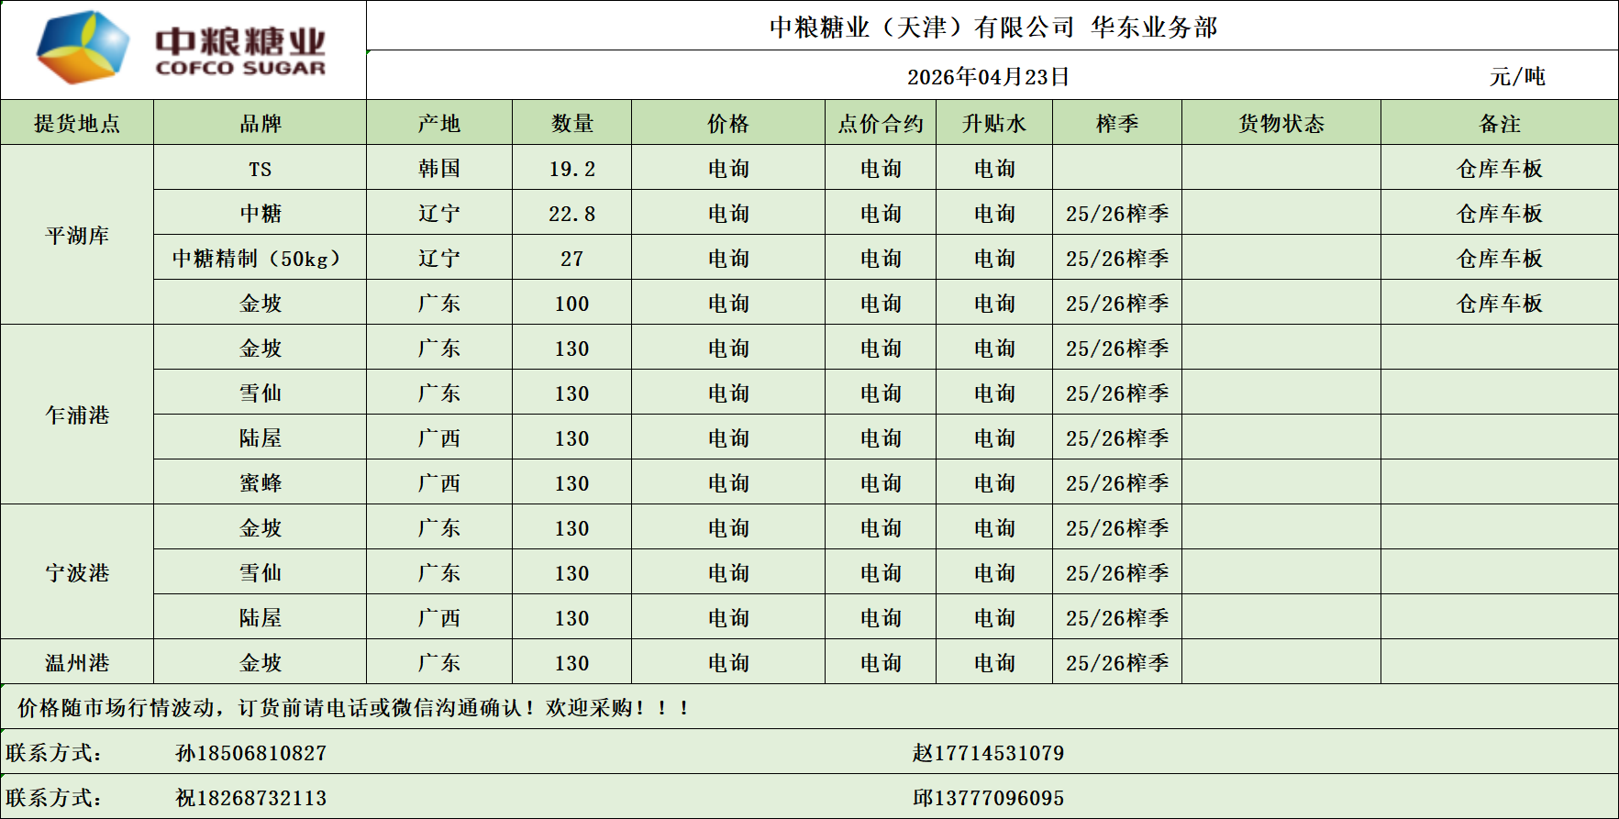The image size is (1619, 819).
Task: Click the 价格 电询 cell in the TS row
Action: pos(728,169)
